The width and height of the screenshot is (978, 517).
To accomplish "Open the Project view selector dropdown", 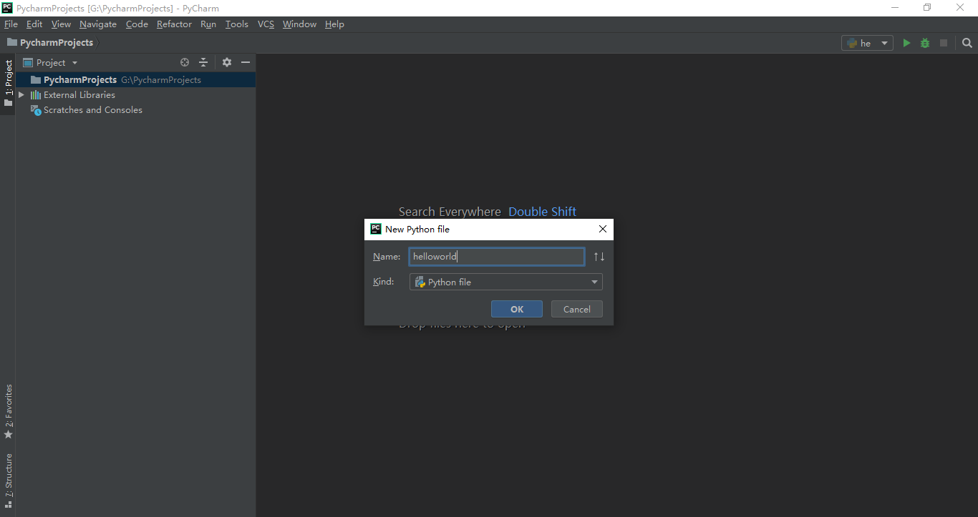I will (51, 62).
